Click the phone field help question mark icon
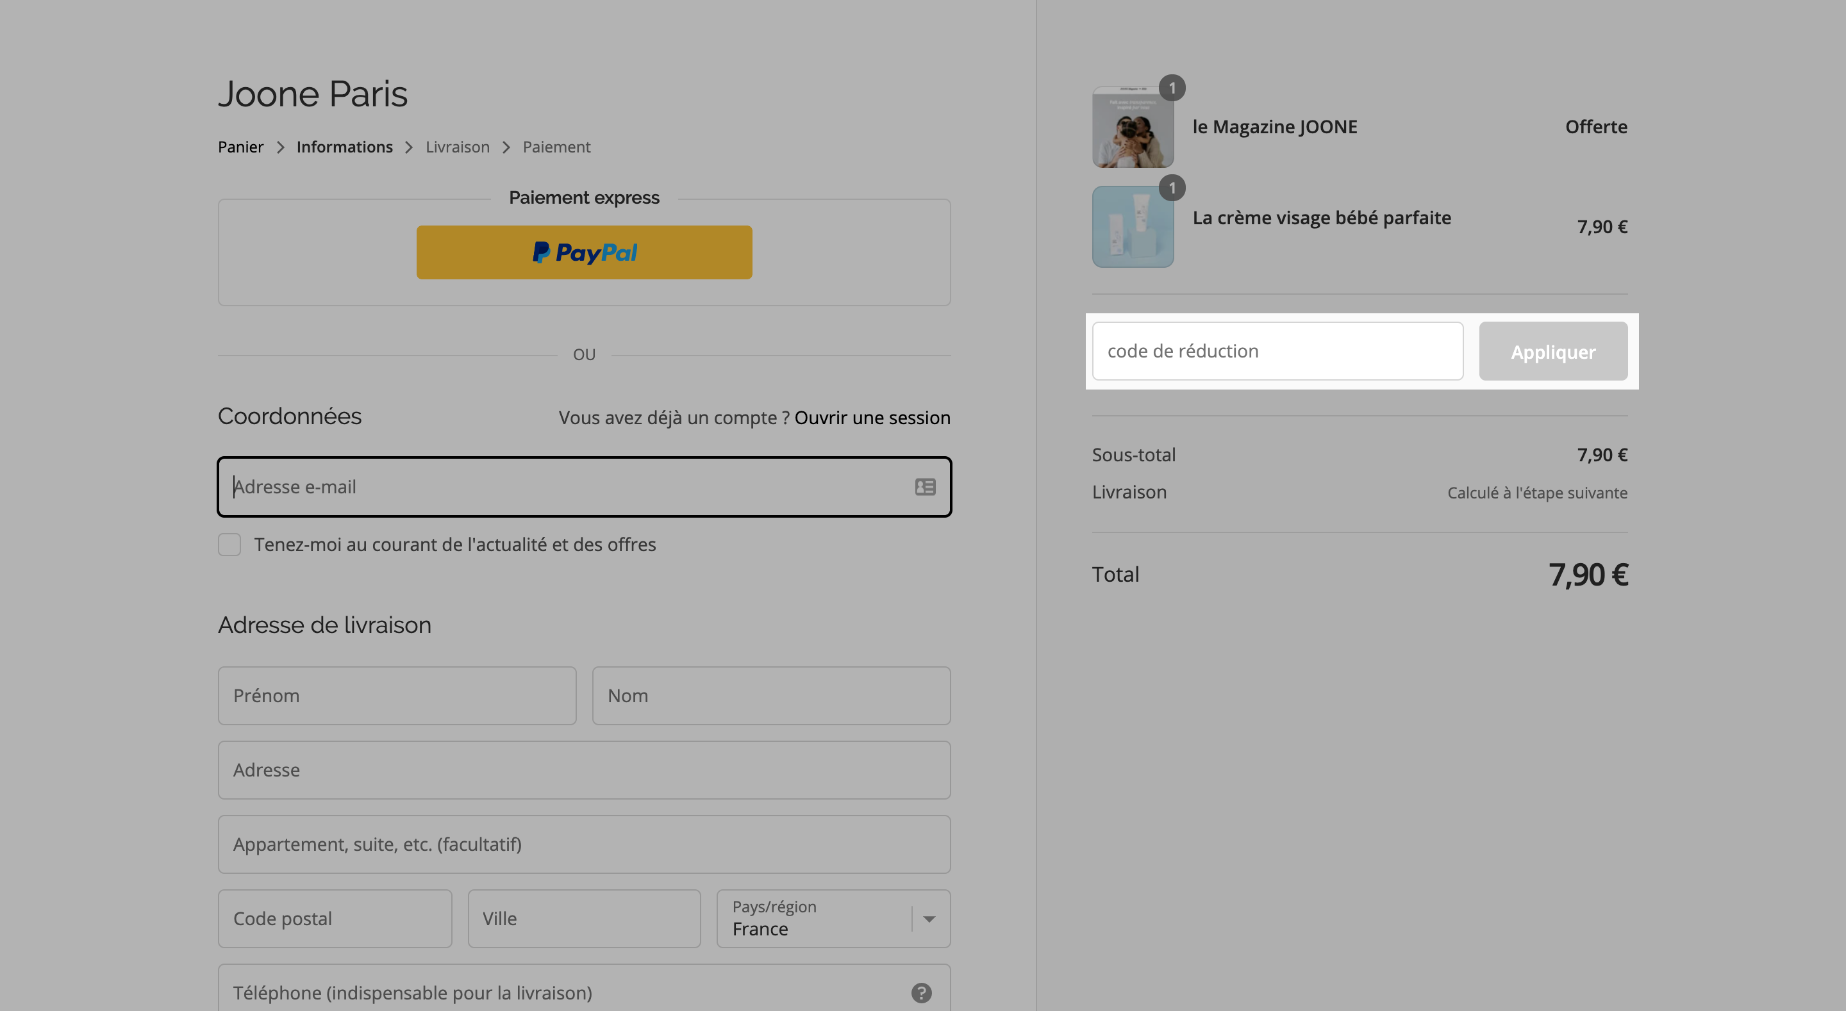The image size is (1846, 1011). pos(922,992)
